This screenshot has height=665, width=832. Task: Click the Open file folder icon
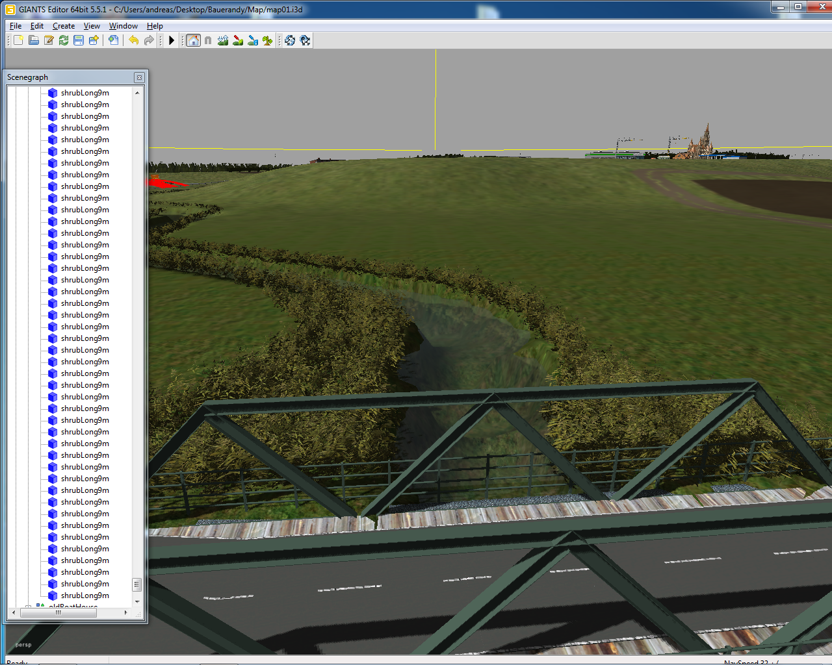point(33,40)
